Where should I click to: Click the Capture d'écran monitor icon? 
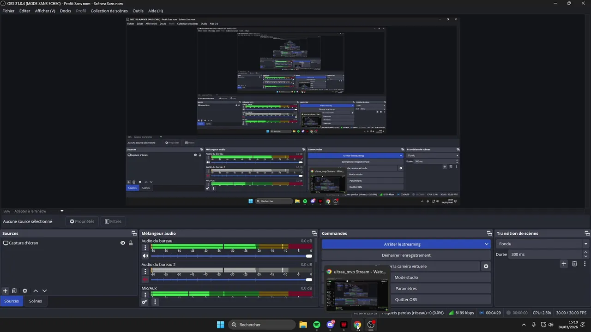coord(6,243)
